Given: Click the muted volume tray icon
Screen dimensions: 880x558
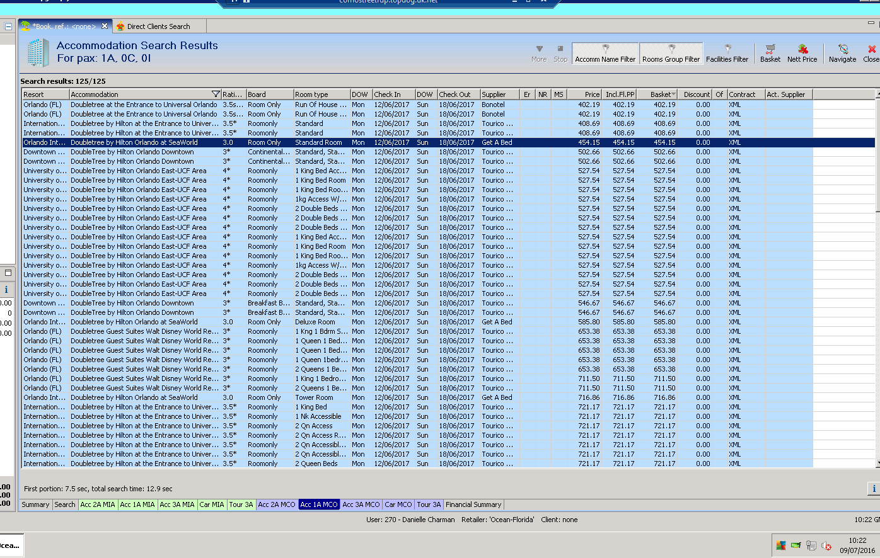Looking at the screenshot, I should tap(826, 545).
